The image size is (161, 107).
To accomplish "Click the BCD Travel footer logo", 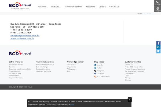I will click(x=20, y=53).
